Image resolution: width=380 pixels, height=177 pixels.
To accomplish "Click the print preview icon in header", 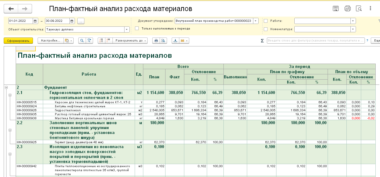I will [x=359, y=9].
